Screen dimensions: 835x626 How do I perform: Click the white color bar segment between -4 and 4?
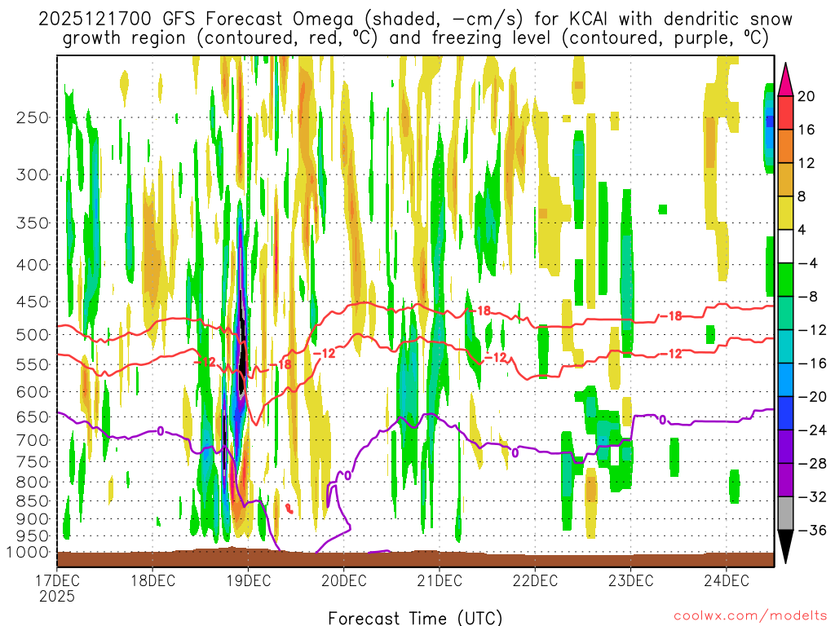tap(785, 246)
